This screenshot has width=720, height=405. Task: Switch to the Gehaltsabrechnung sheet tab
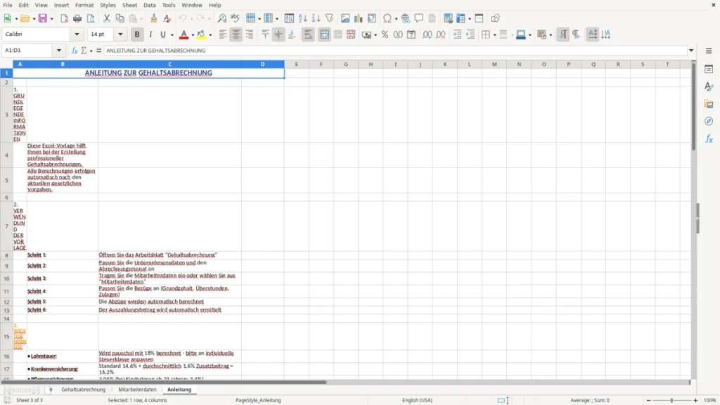point(84,390)
